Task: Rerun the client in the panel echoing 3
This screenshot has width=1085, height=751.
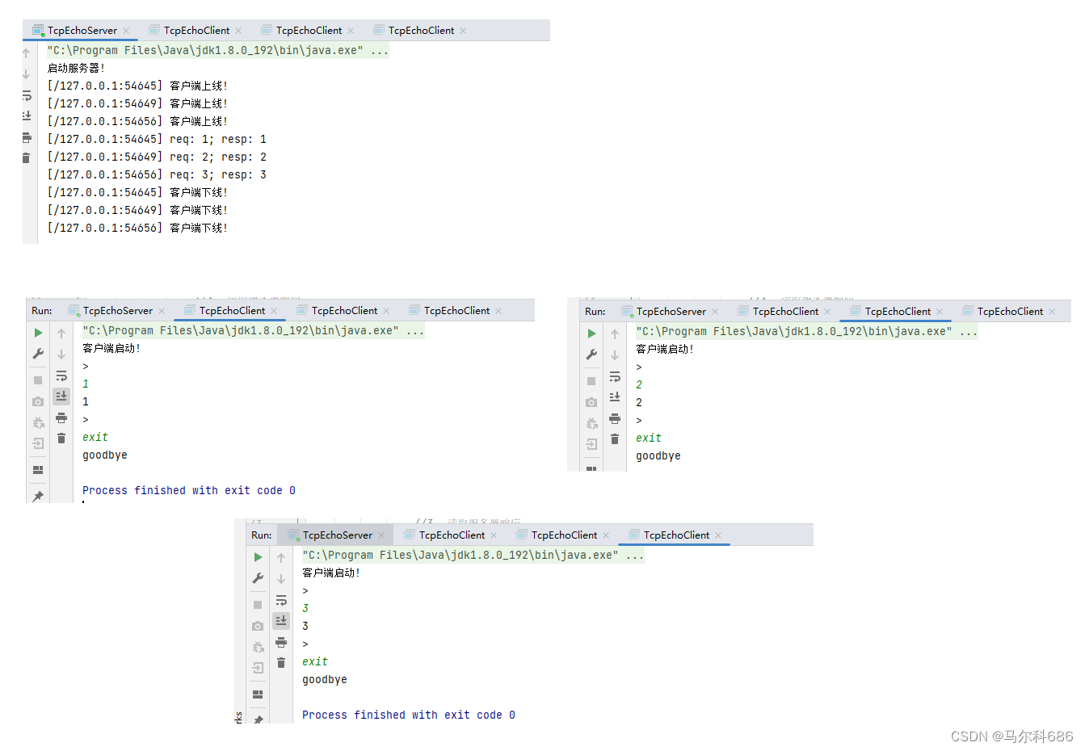Action: (258, 557)
